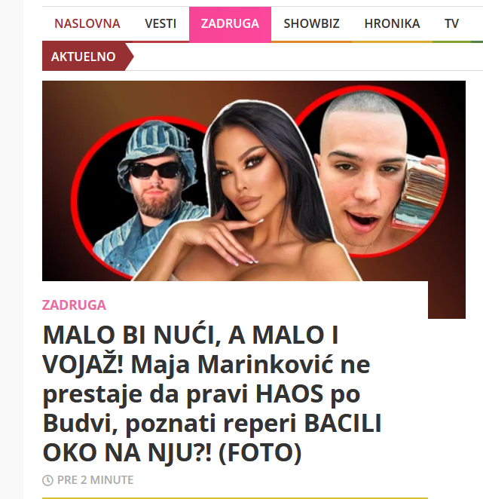The width and height of the screenshot is (483, 499).
Task: Click the MALO BI NUĆI headline line
Action: (x=191, y=335)
